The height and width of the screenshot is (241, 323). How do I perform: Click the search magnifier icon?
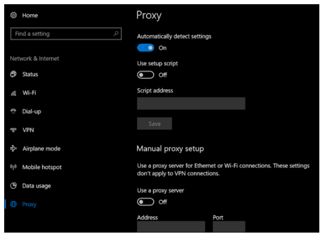coord(116,34)
